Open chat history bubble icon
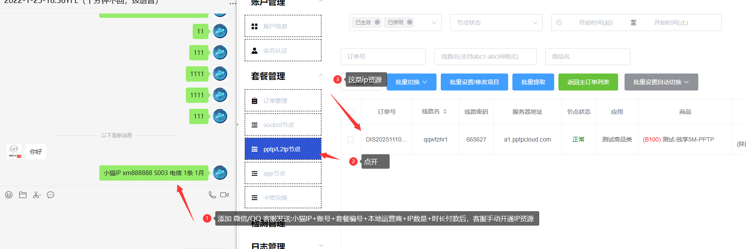746x249 pixels. point(50,195)
